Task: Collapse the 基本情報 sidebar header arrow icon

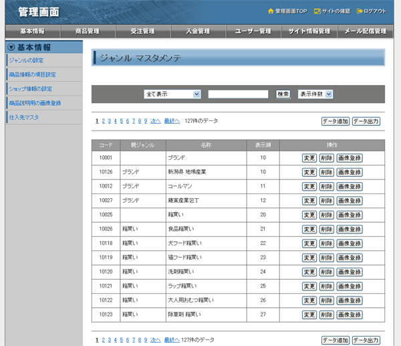Action: click(11, 47)
